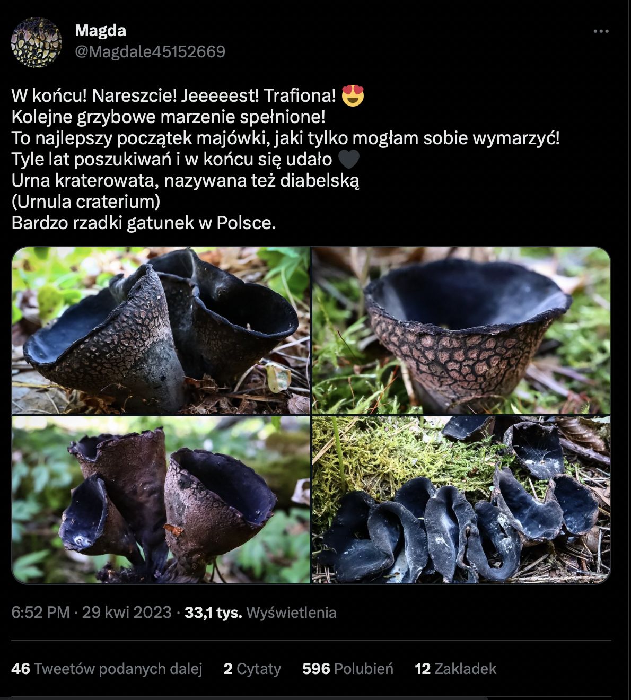Click the "Kolejne grzybowe marzenie spełnione!" line

pos(168,117)
